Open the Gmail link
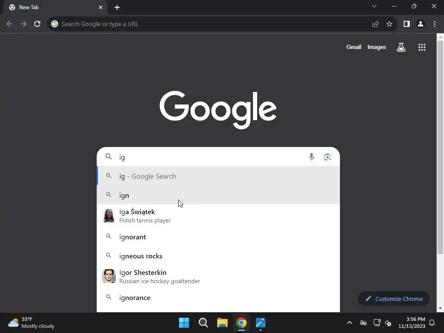The image size is (444, 333). coord(354,47)
